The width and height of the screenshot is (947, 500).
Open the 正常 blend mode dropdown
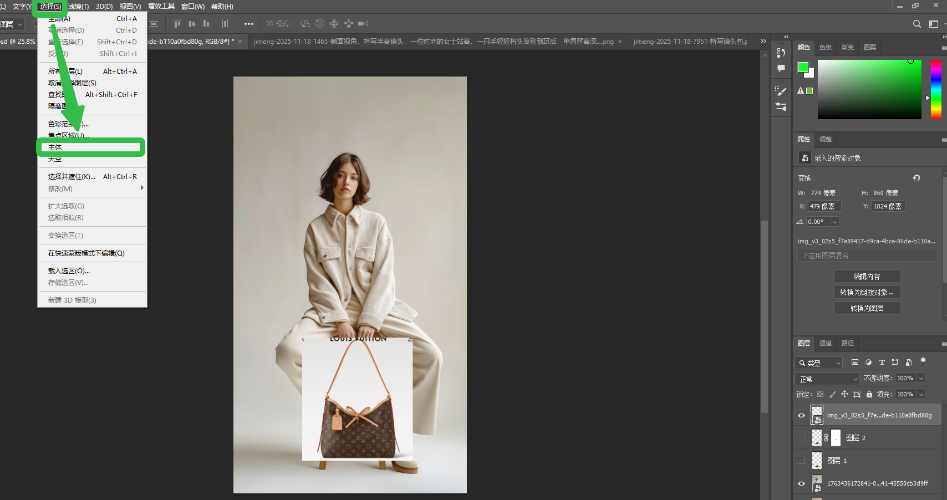(x=828, y=379)
